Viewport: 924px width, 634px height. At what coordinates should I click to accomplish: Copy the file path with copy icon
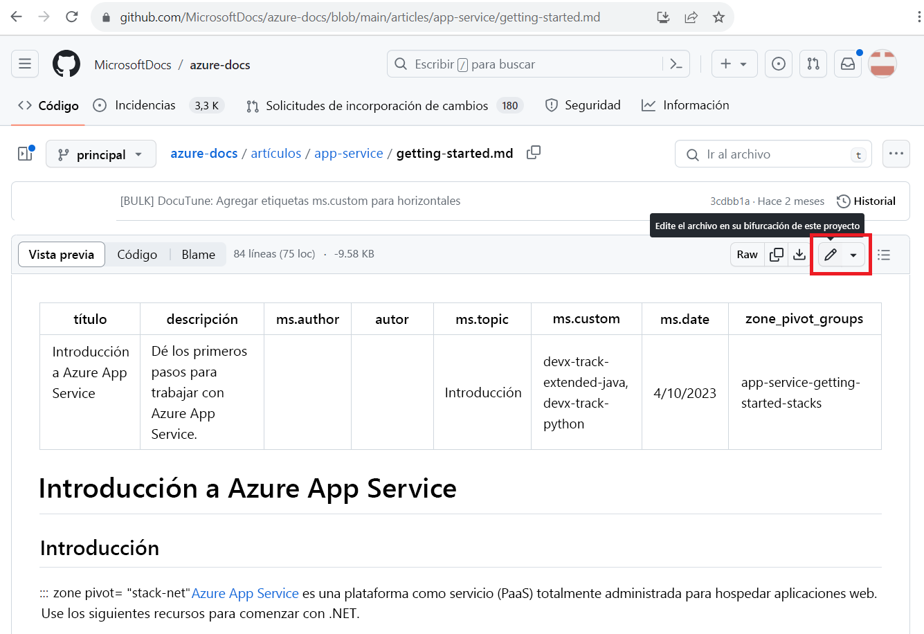tap(534, 153)
